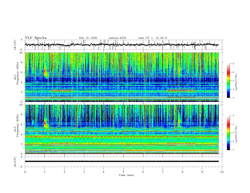250x193 pixels.
Task: Click the "start UT = 12:40:0" header text
Action: (152, 38)
